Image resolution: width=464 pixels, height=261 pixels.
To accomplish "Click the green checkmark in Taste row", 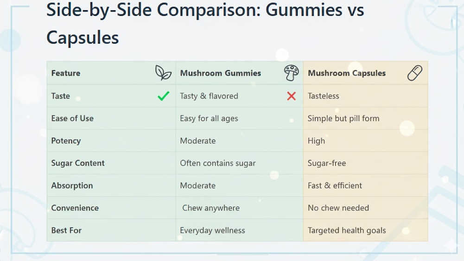I will click(x=163, y=96).
